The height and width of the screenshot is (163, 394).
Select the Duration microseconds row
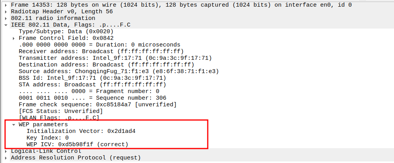(x=99, y=45)
